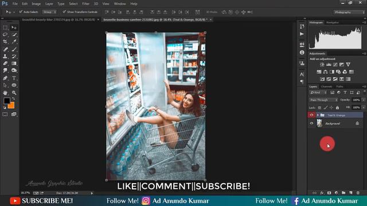Select the Hand tool
Image resolution: width=367 pixels, height=206 pixels.
pos(5,93)
